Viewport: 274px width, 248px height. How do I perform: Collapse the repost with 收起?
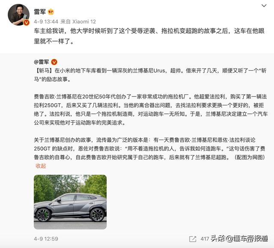pyautogui.click(x=41, y=166)
